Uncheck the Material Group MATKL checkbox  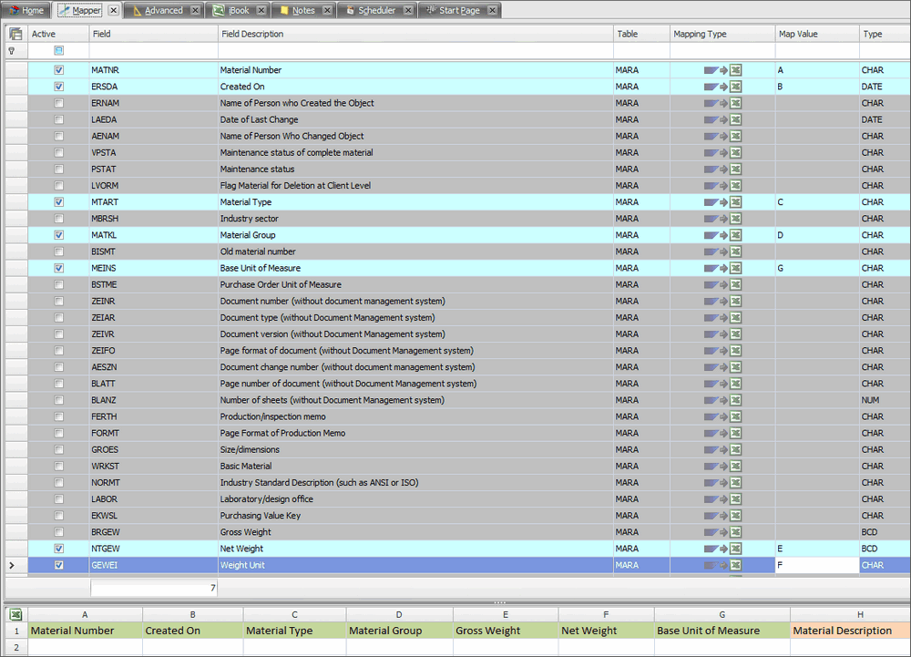pos(59,235)
